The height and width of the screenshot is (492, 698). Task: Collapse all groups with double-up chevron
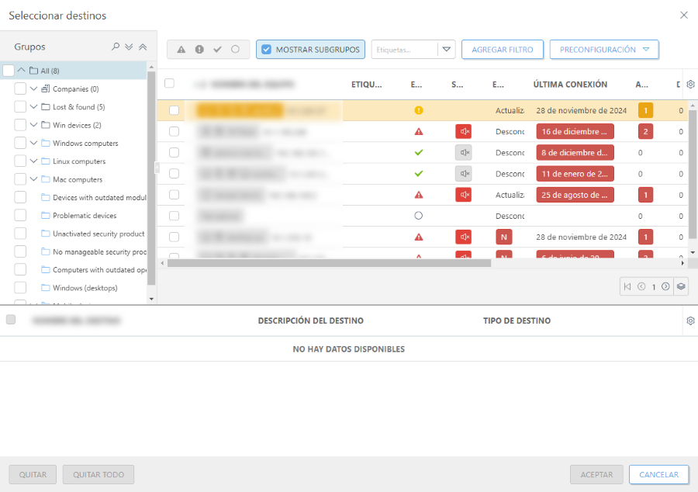[x=143, y=47]
